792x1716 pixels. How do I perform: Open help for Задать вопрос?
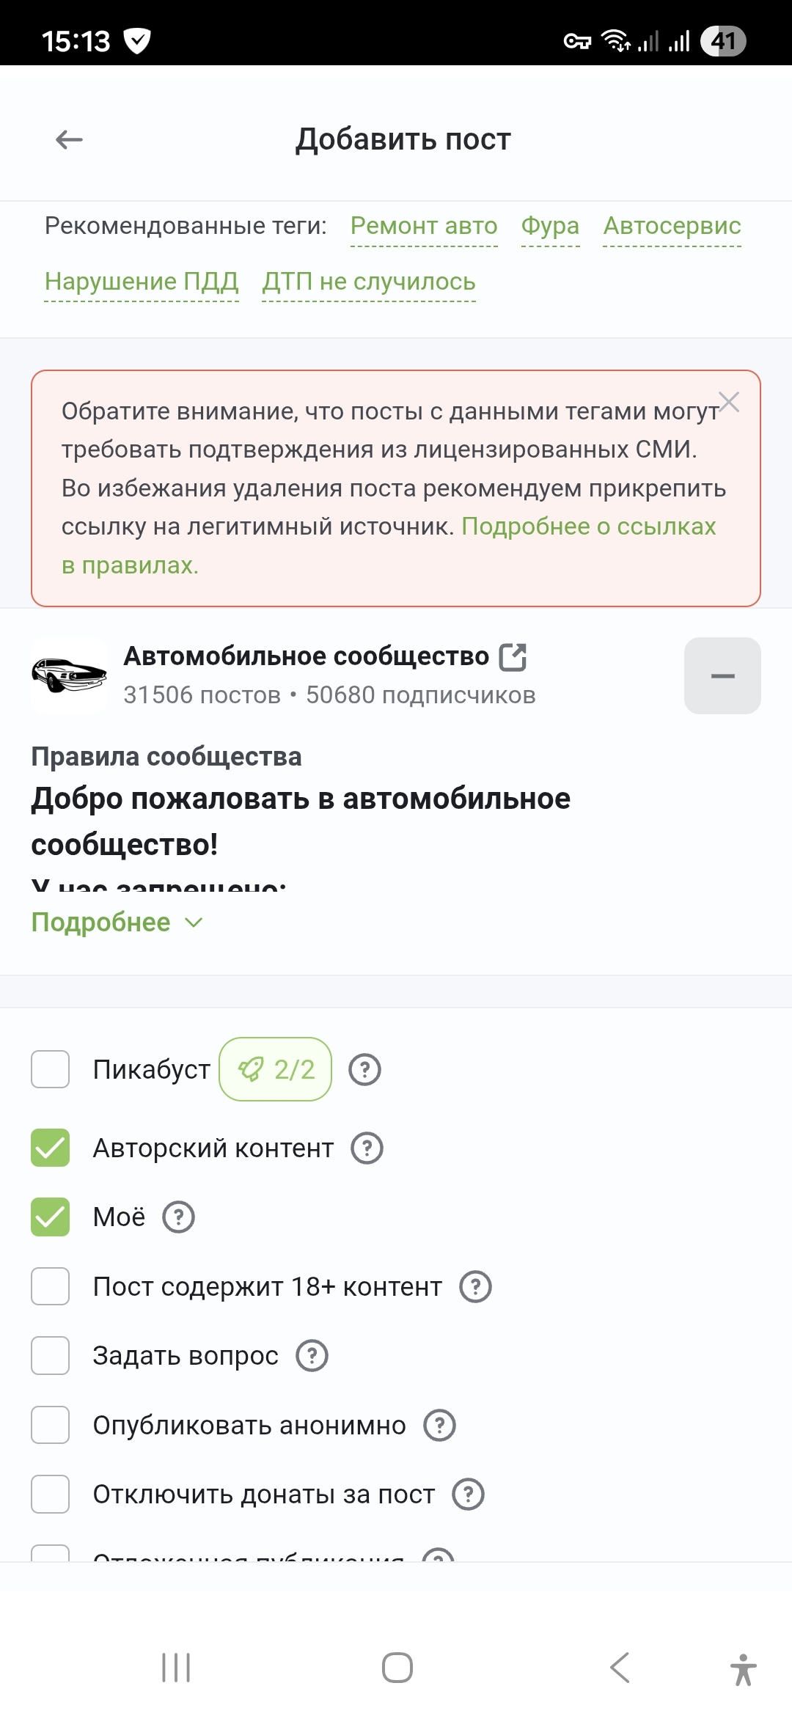(312, 1356)
